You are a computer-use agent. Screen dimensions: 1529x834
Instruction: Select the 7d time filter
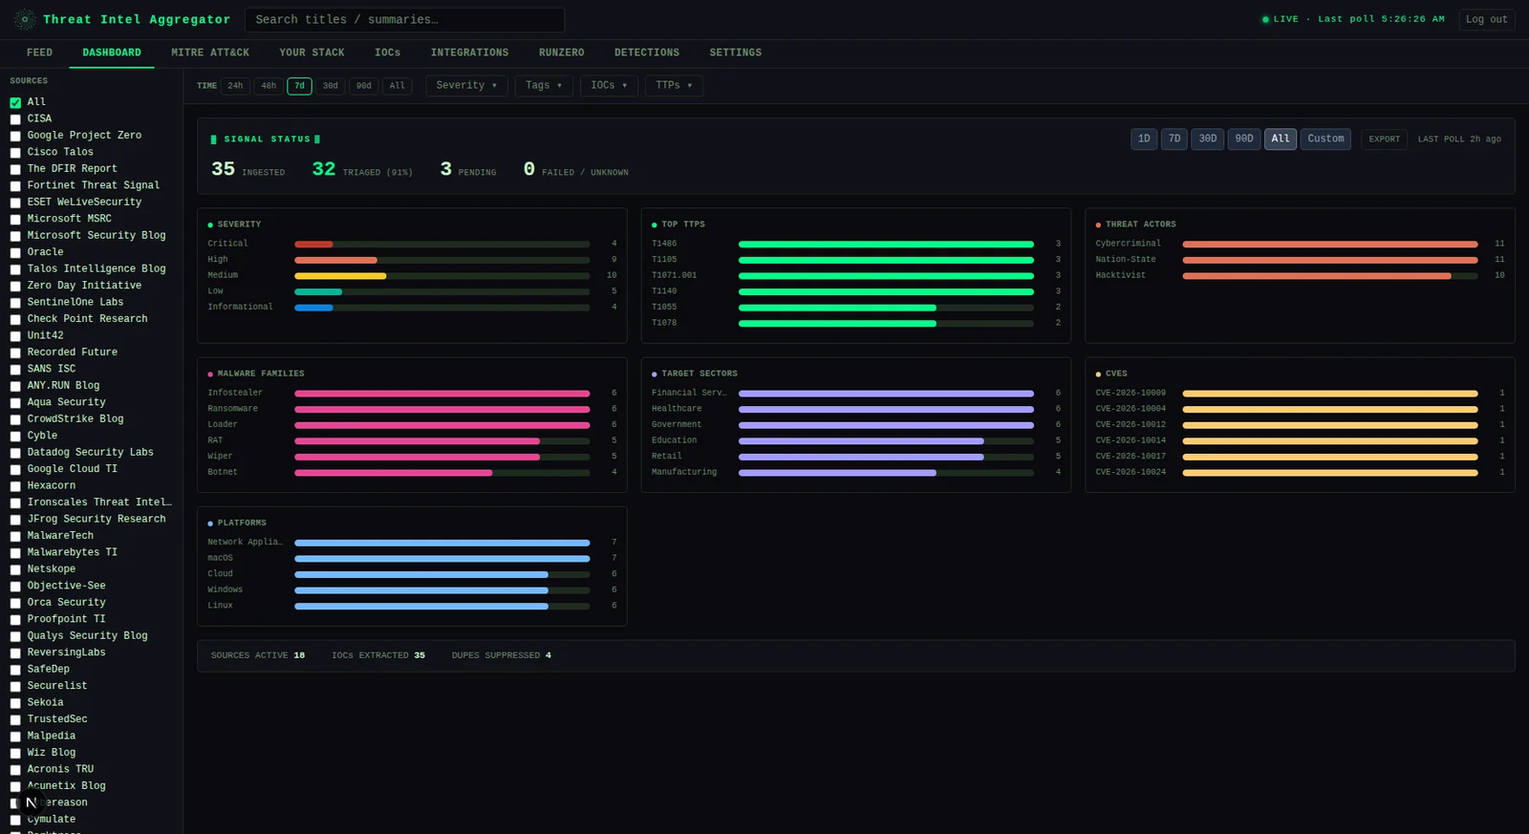pyautogui.click(x=299, y=86)
